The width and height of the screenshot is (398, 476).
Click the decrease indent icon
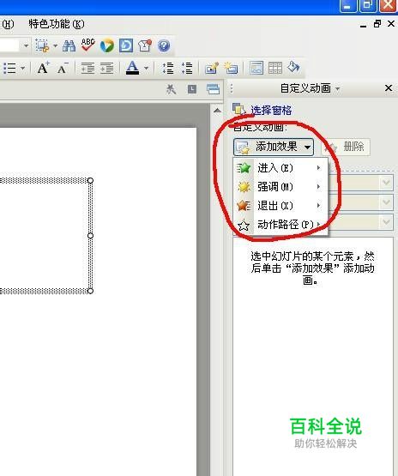pyautogui.click(x=87, y=68)
